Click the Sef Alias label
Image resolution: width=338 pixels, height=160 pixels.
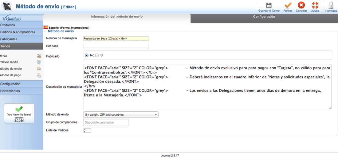point(52,46)
